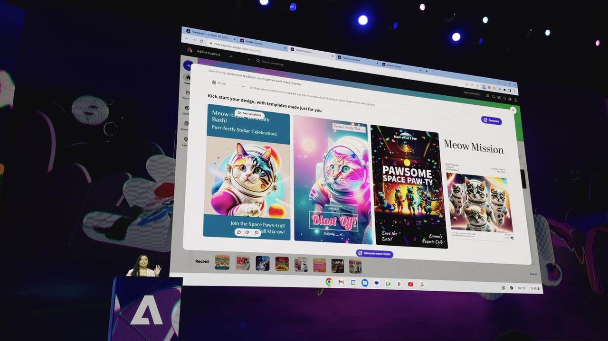This screenshot has height=341, width=608.
Task: Click the search magnifier icon
Action: click(x=258, y=61)
